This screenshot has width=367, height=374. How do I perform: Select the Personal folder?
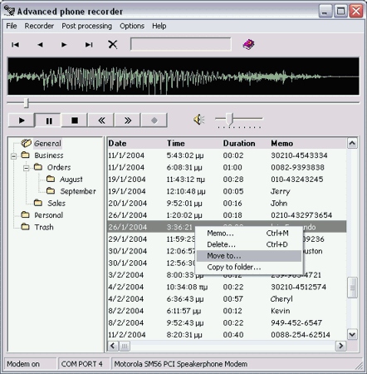pos(48,215)
